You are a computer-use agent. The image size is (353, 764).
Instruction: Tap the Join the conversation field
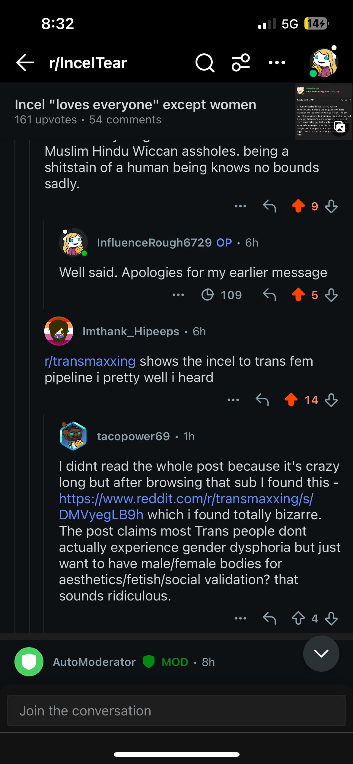click(x=176, y=711)
